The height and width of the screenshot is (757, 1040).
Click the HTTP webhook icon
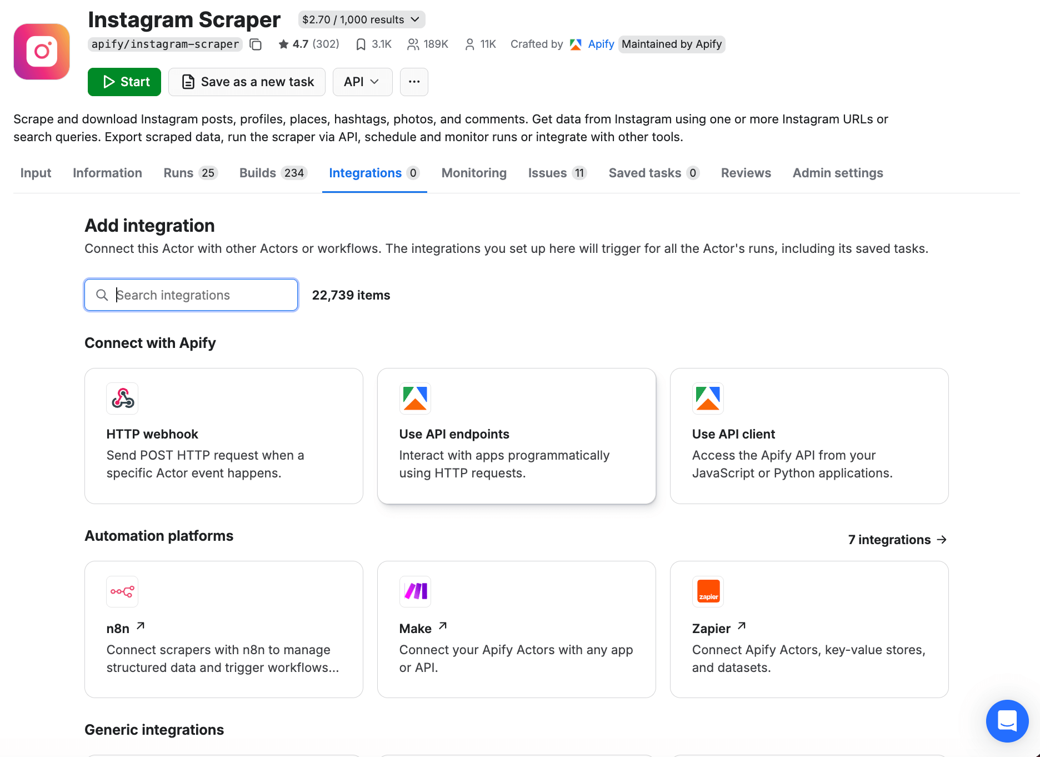[x=122, y=399]
